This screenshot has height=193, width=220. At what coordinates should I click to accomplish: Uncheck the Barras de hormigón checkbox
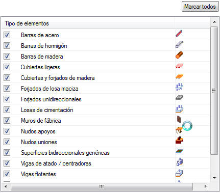[x=7, y=46]
